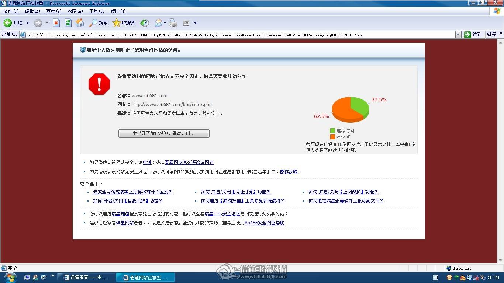Open the Mail button dropdown arrow
Viewport: 504px width, 283px height.
[x=165, y=23]
